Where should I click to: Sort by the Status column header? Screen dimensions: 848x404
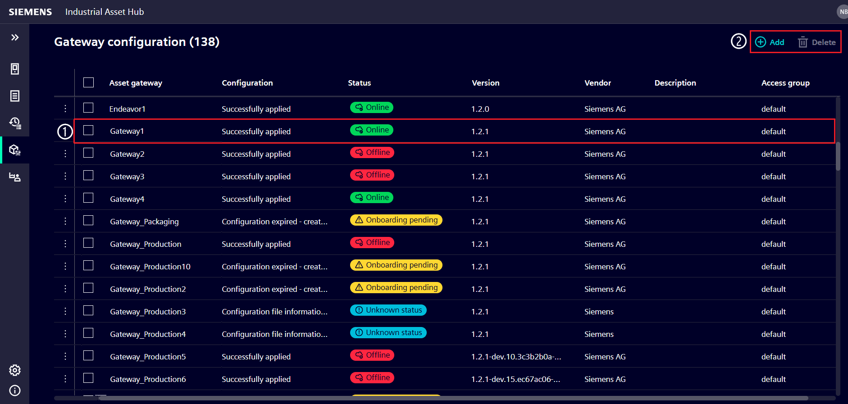[x=359, y=83]
